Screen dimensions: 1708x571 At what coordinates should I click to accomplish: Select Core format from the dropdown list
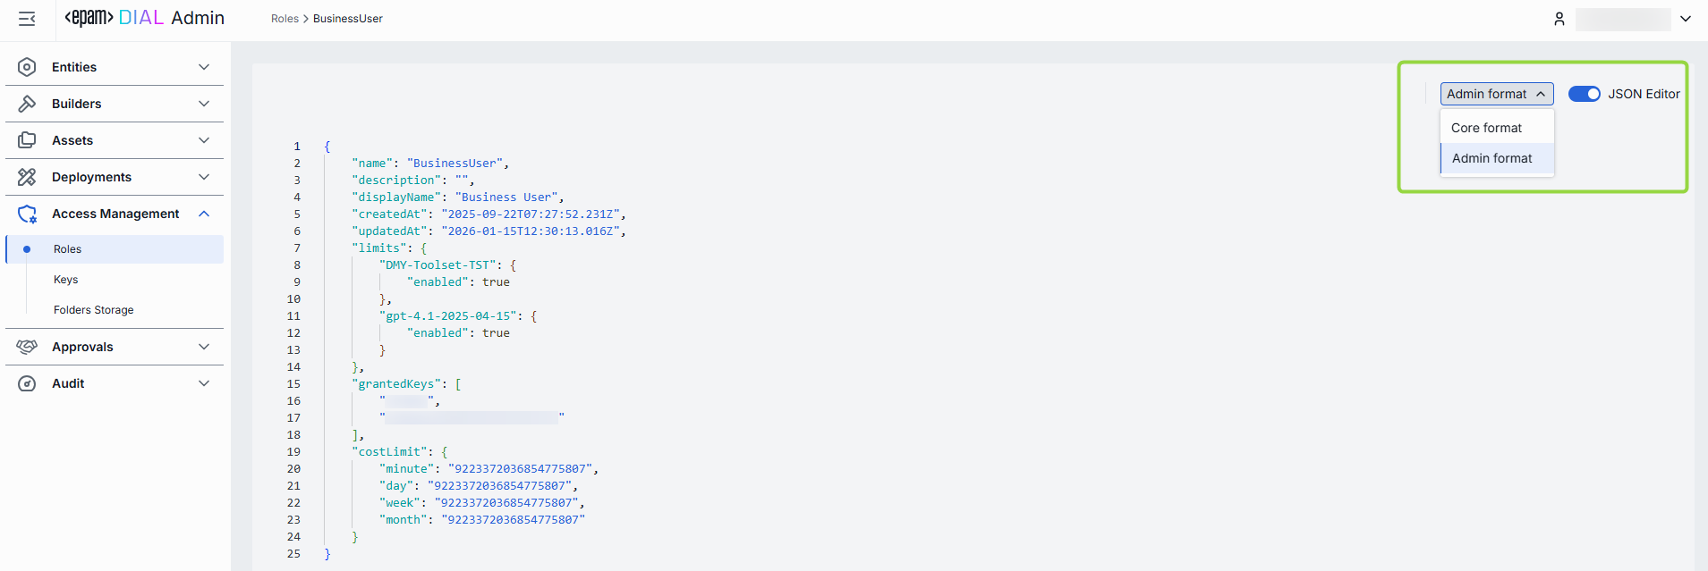pos(1486,128)
